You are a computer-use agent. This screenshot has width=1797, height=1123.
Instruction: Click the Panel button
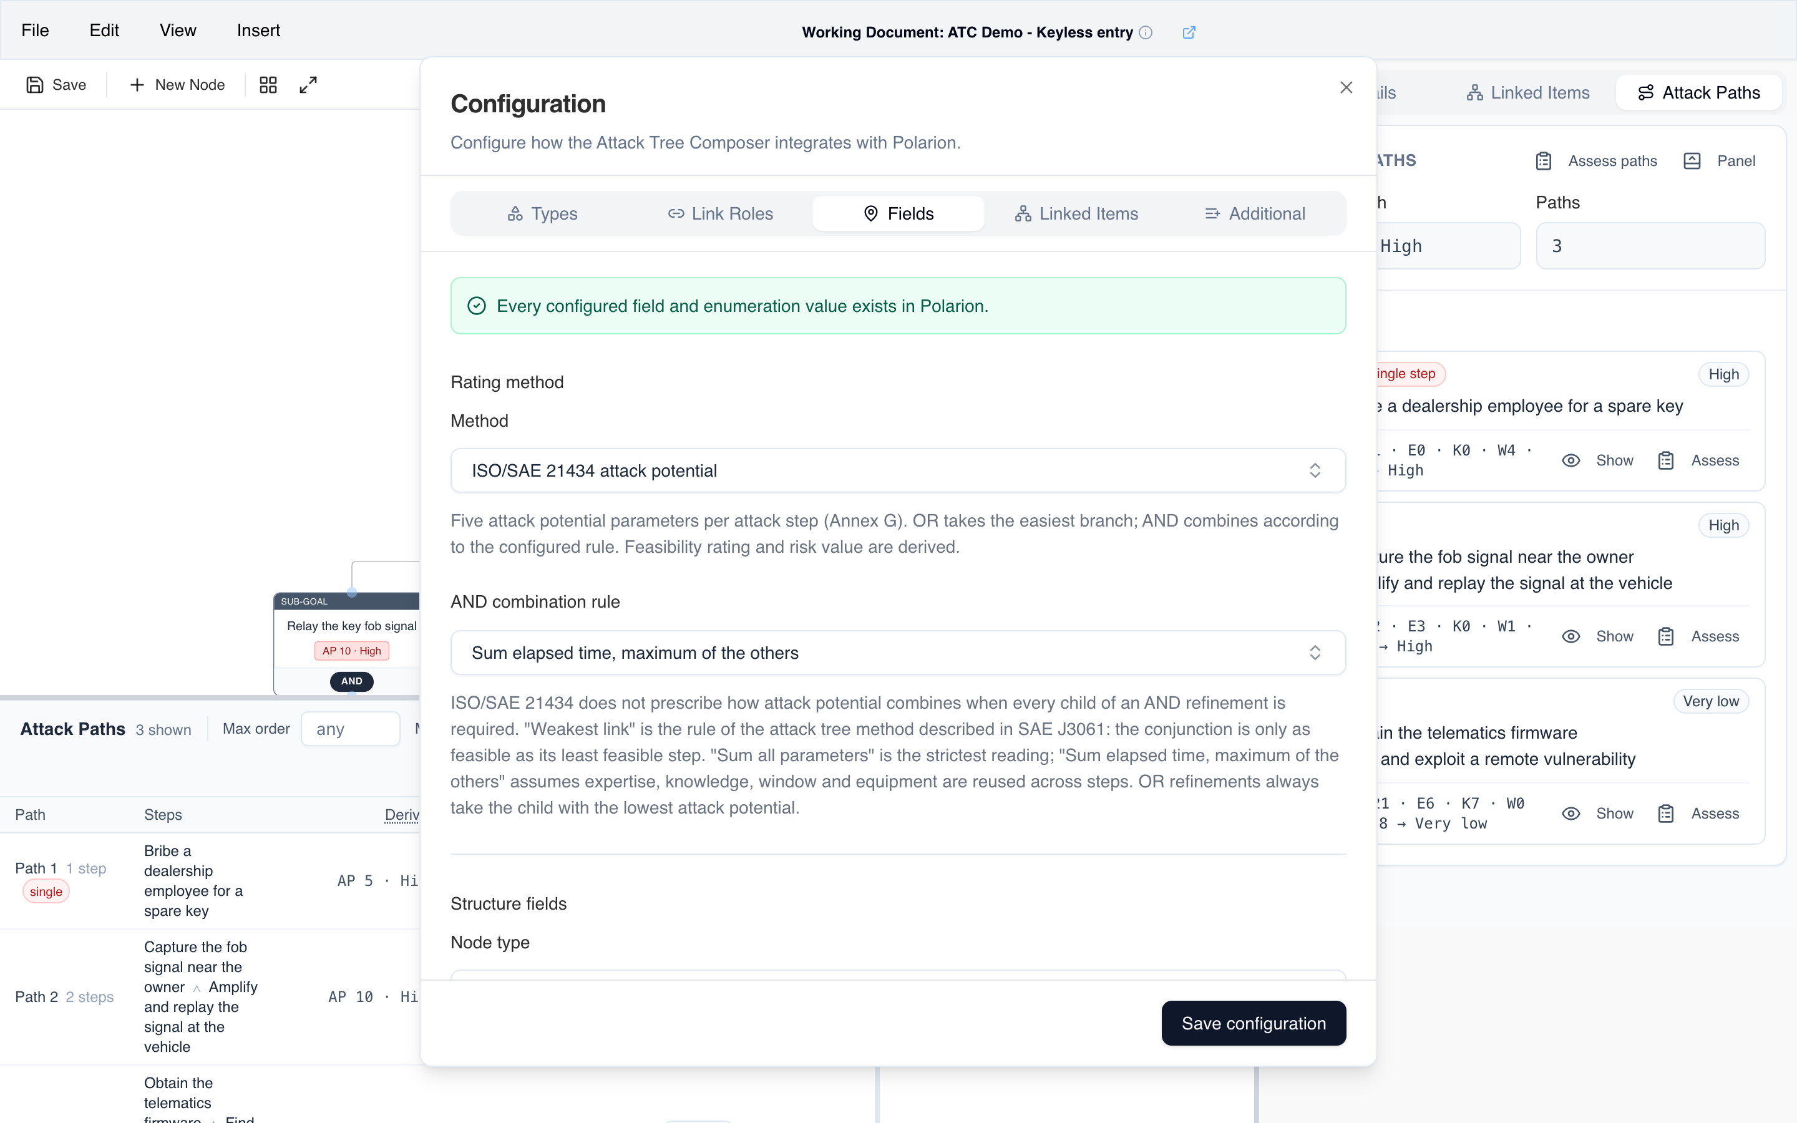coord(1719,161)
